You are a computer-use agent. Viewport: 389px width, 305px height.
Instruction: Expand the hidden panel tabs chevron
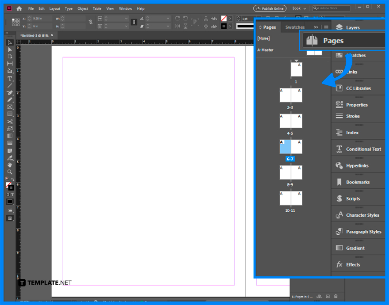pyautogui.click(x=316, y=27)
